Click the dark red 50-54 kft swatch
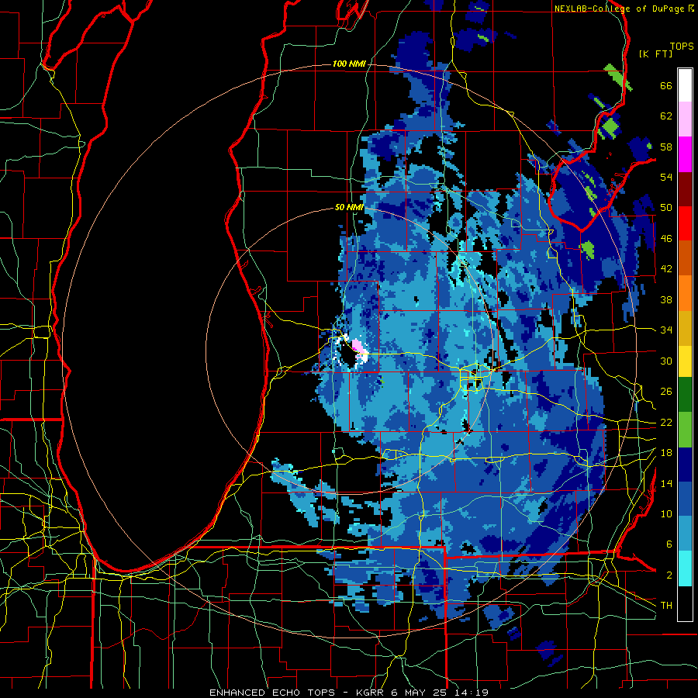The width and height of the screenshot is (698, 698). click(x=685, y=189)
